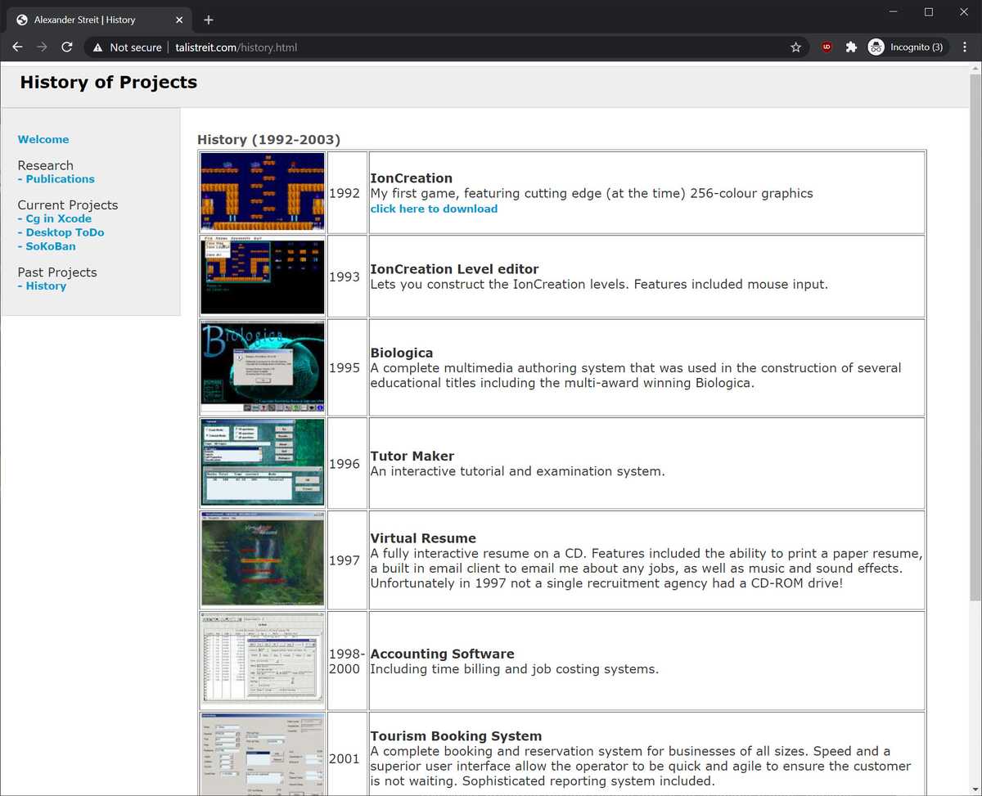Open the uBlock Origin extension icon
Viewport: 982px width, 796px height.
pyautogui.click(x=827, y=47)
